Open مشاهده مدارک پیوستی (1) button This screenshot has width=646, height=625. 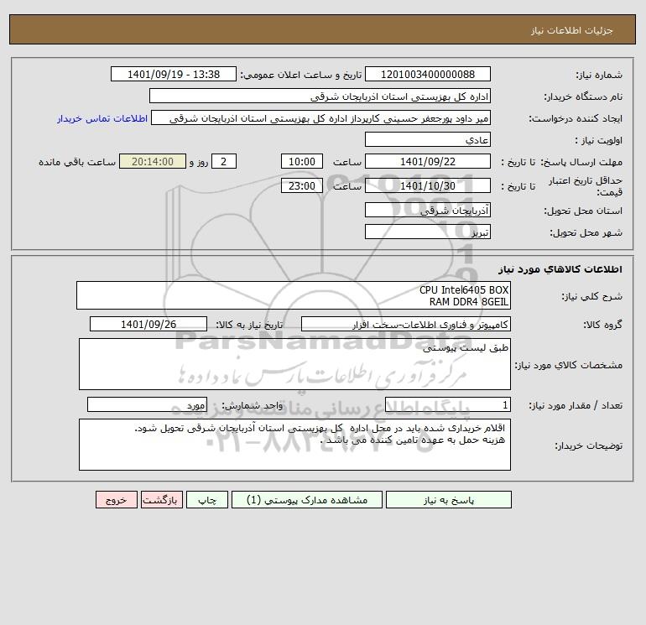point(307,500)
